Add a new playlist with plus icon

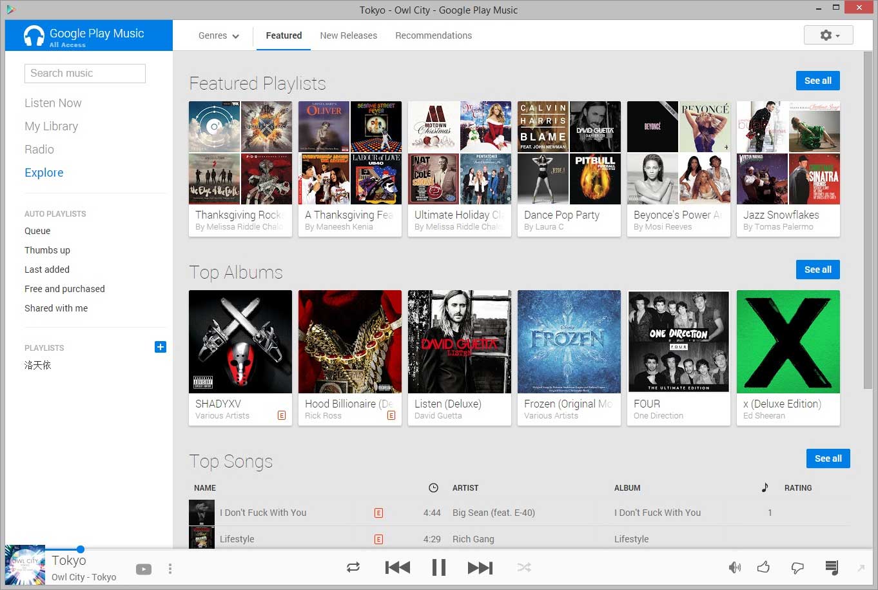click(161, 347)
